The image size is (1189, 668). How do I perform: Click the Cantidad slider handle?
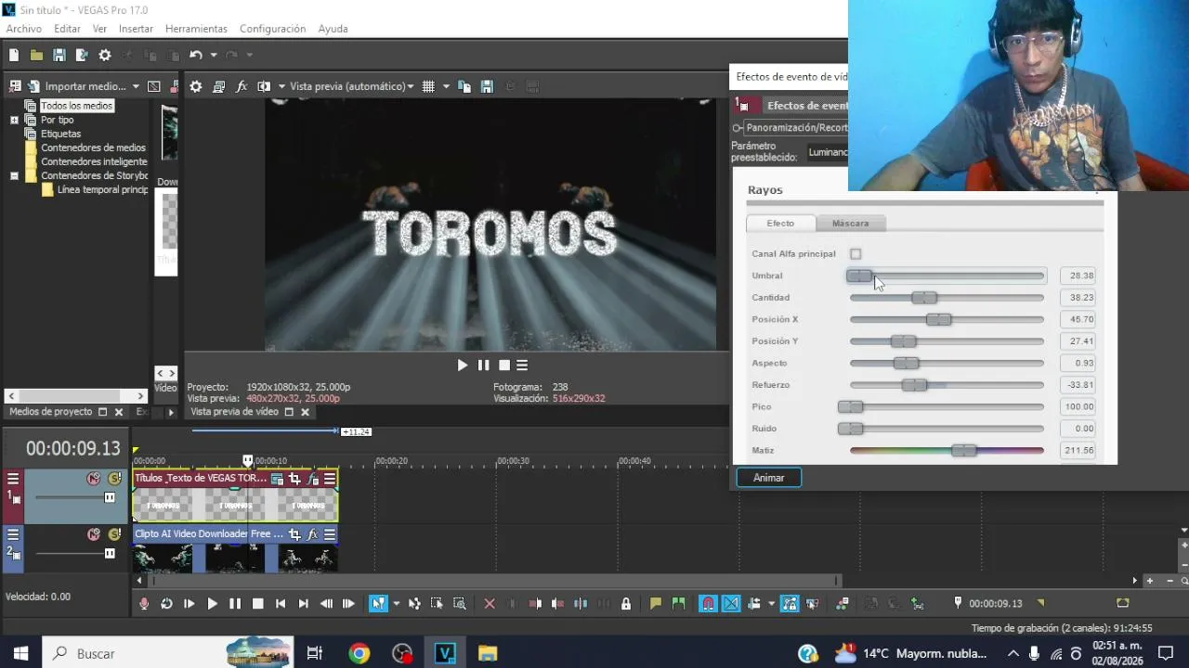coord(924,298)
